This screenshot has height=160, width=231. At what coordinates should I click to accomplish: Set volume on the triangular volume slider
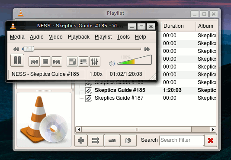(x=135, y=60)
